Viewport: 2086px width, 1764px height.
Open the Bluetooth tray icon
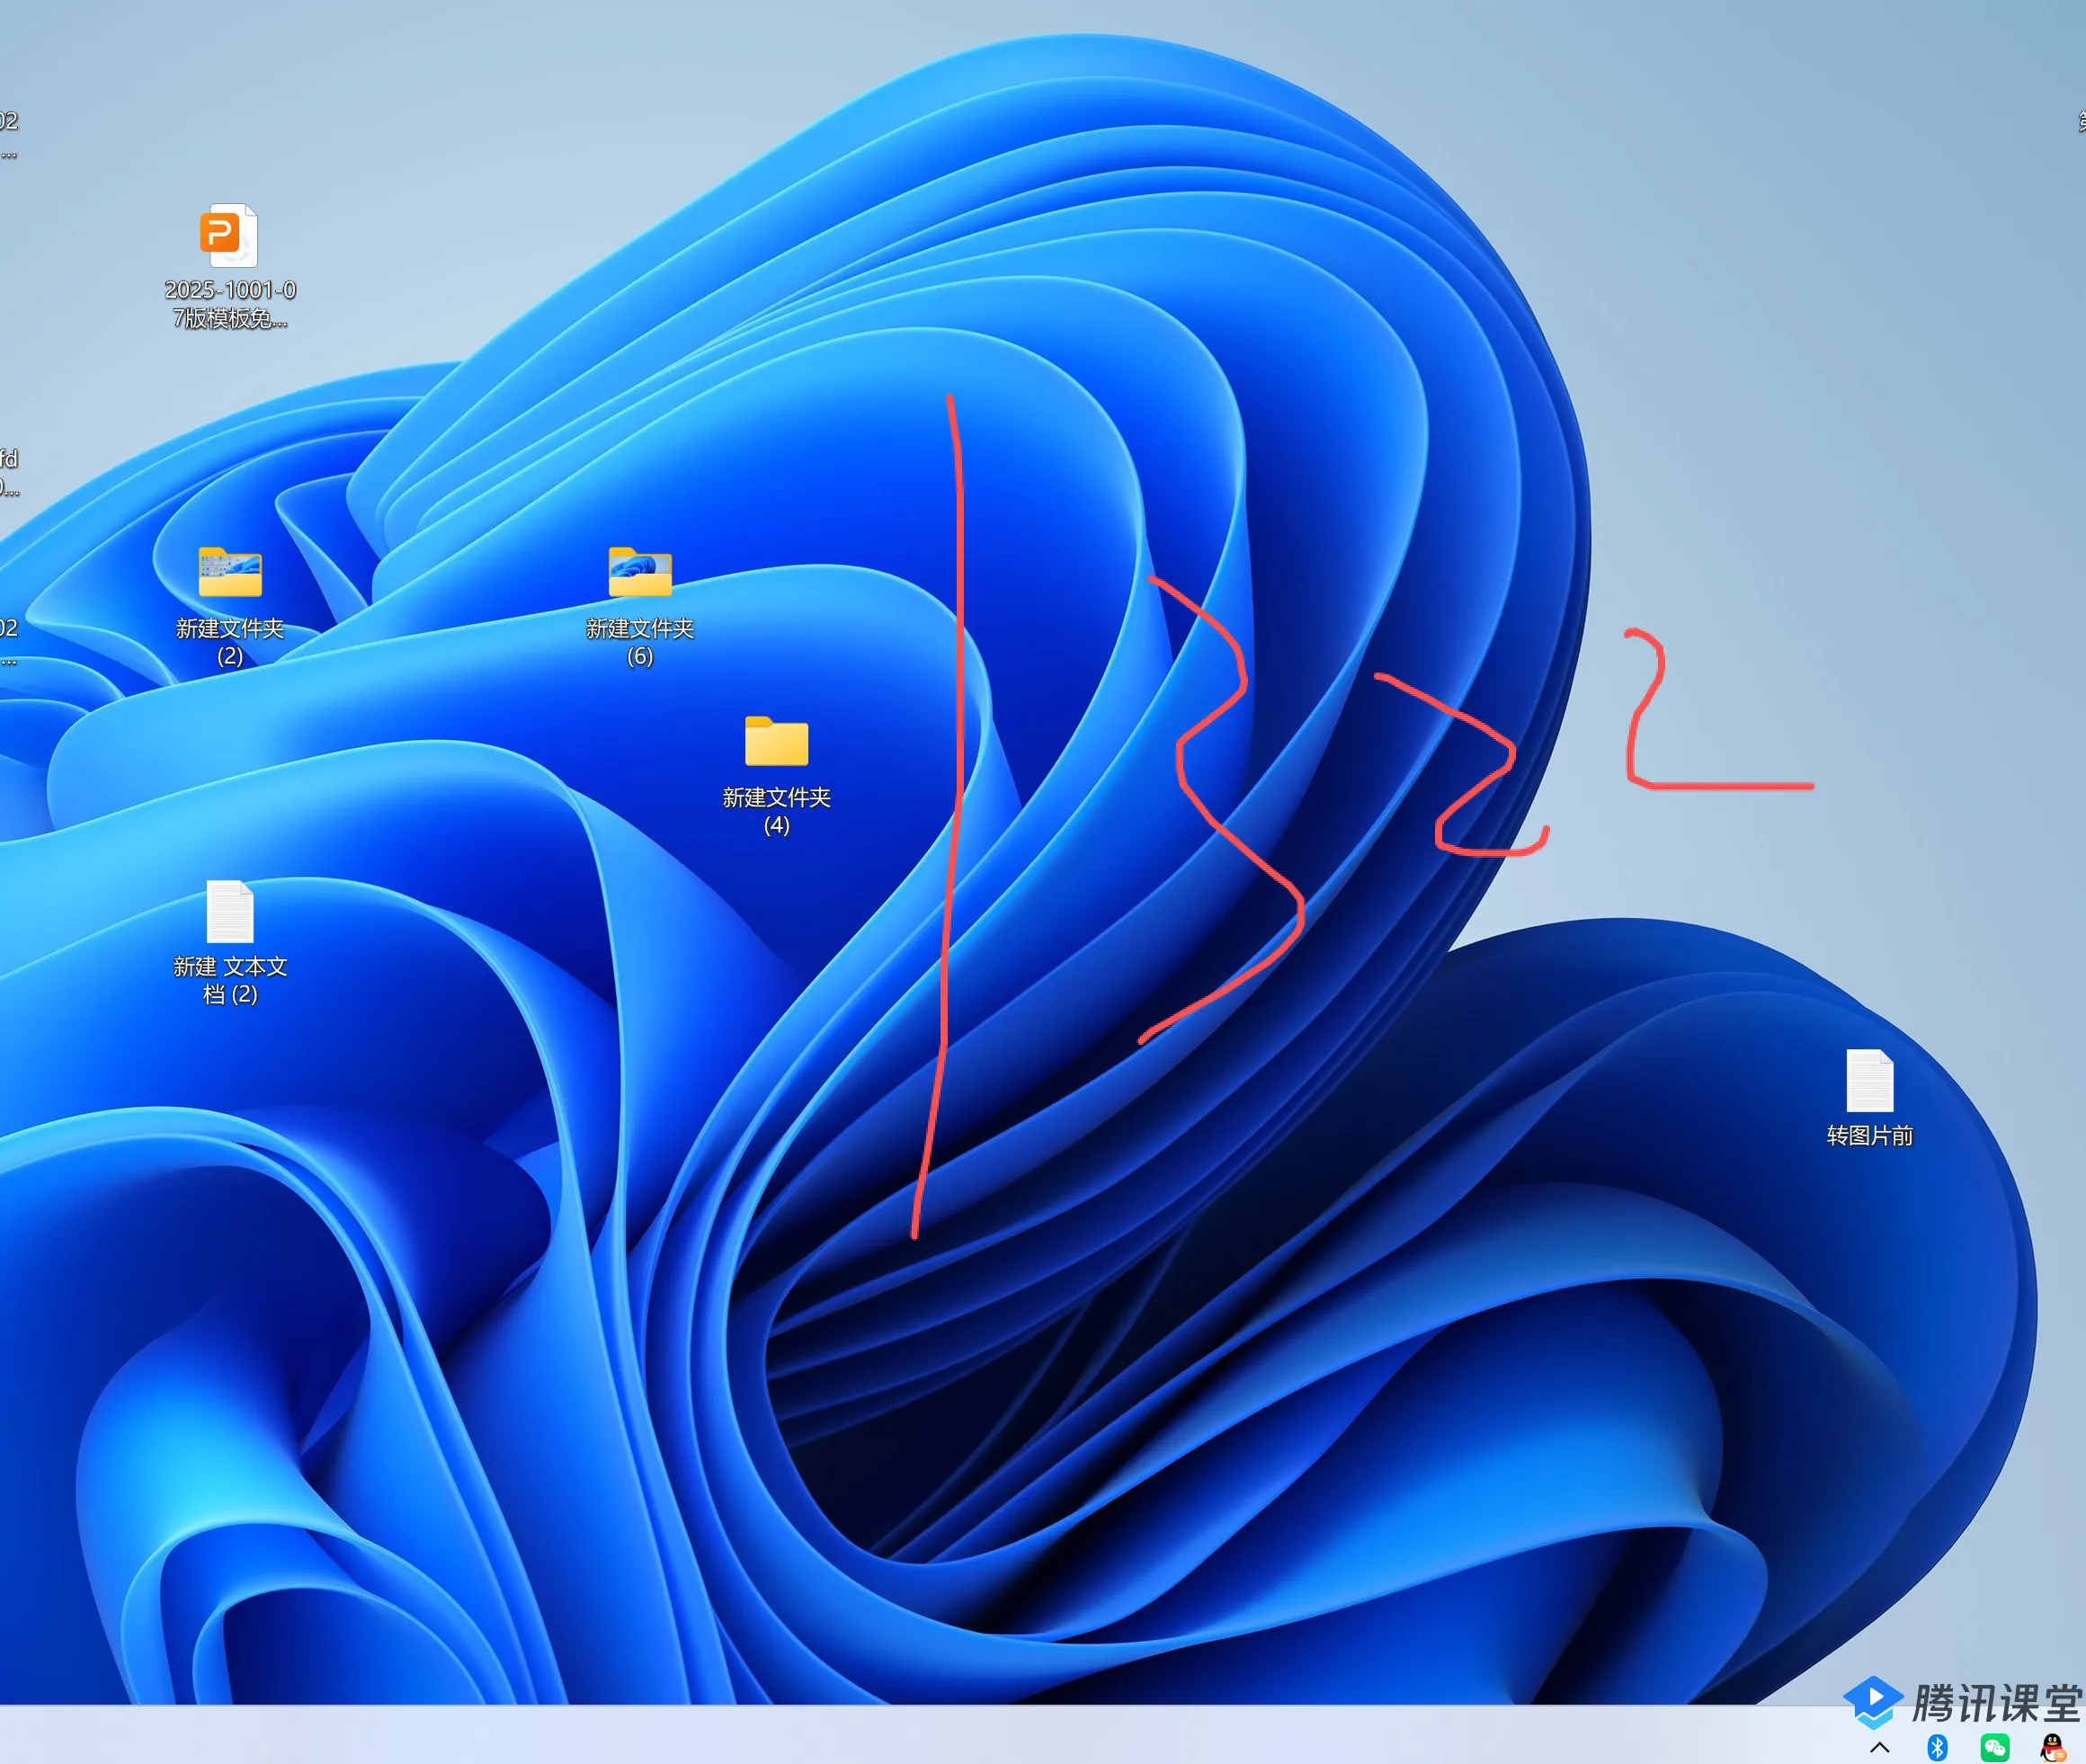click(x=1937, y=1747)
